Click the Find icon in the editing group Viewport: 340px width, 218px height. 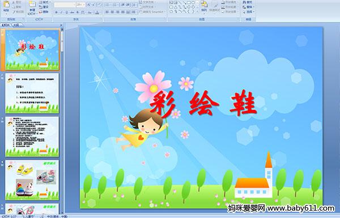pos(248,2)
